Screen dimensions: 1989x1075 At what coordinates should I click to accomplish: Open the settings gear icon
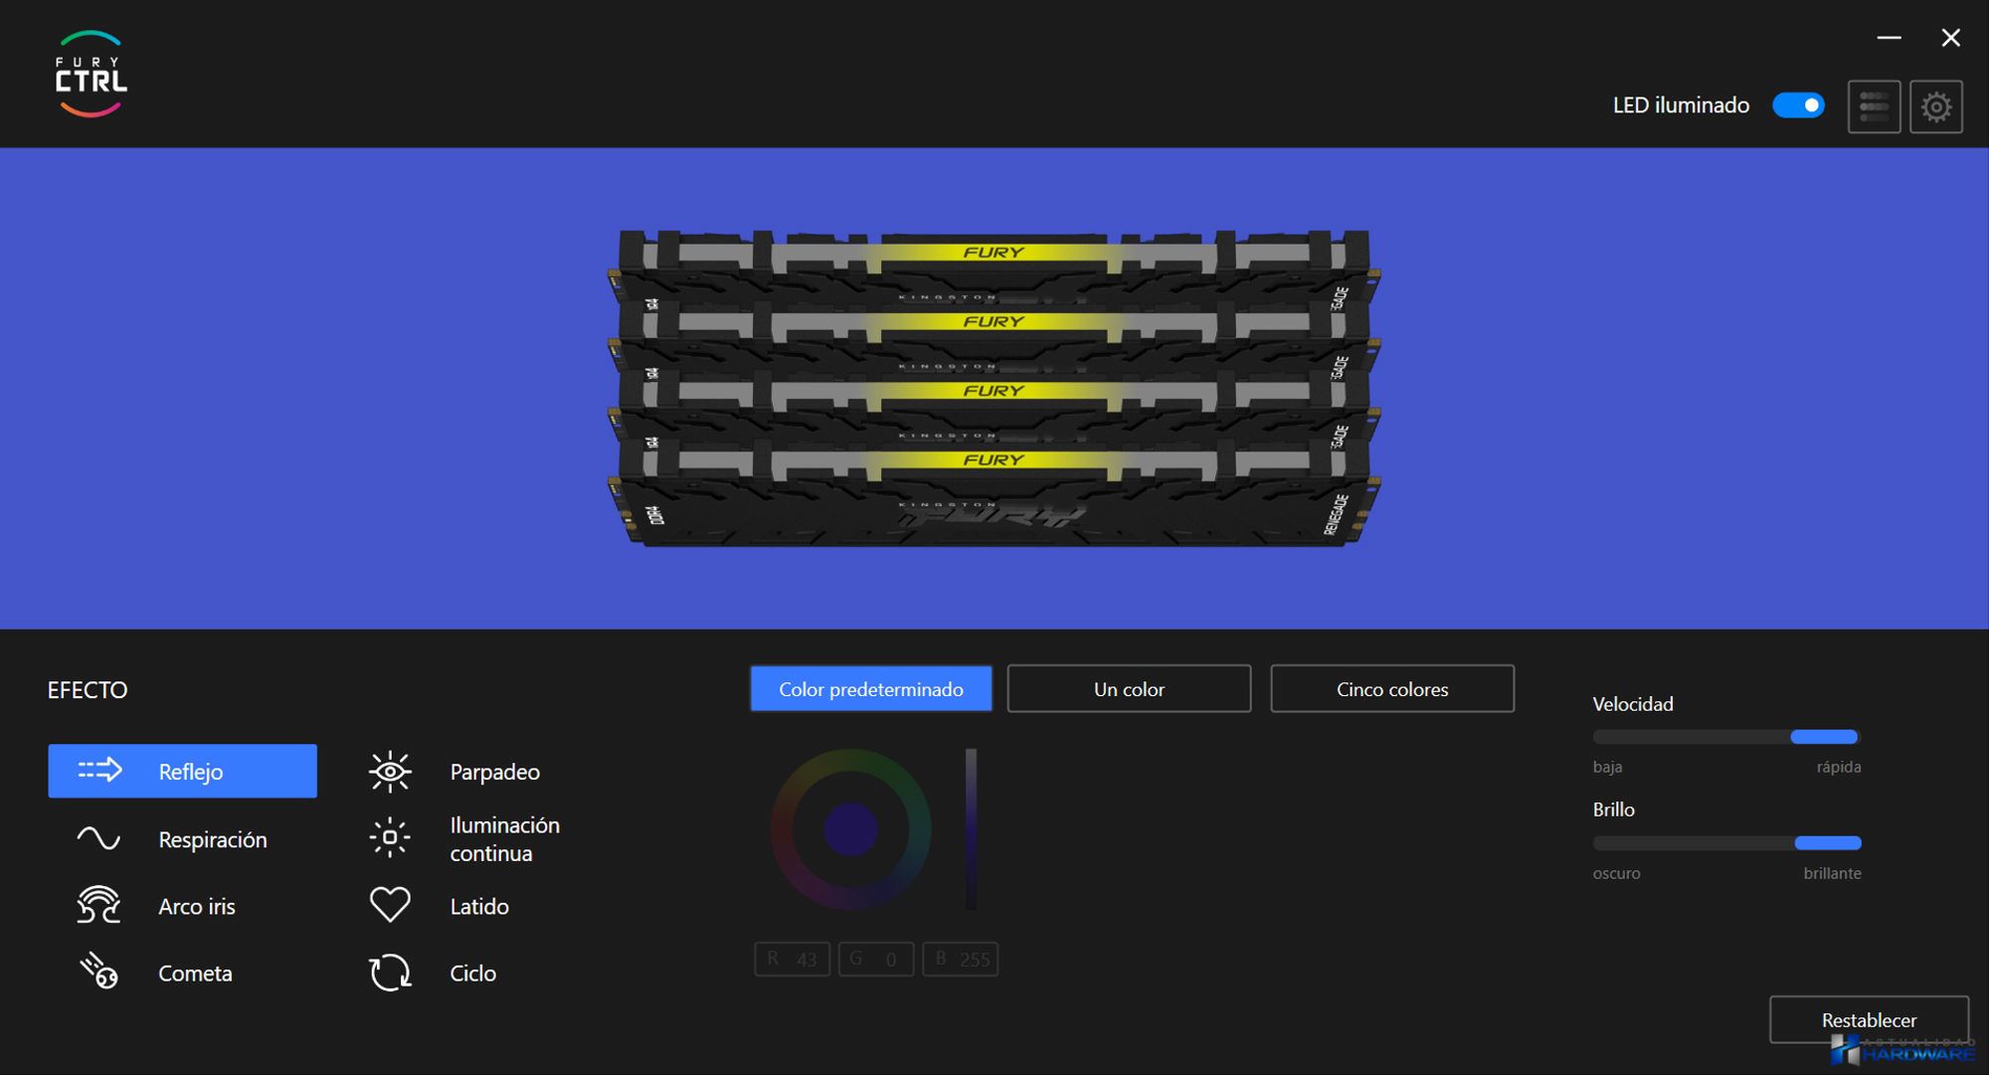coord(1935,106)
